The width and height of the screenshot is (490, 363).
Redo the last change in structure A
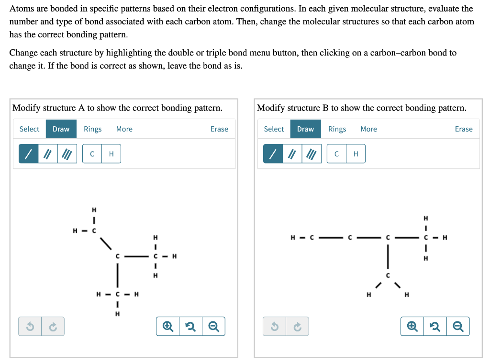tap(53, 326)
